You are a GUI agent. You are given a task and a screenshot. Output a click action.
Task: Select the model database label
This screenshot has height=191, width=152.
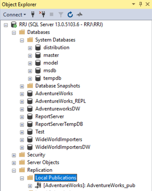pyautogui.click(x=51, y=63)
